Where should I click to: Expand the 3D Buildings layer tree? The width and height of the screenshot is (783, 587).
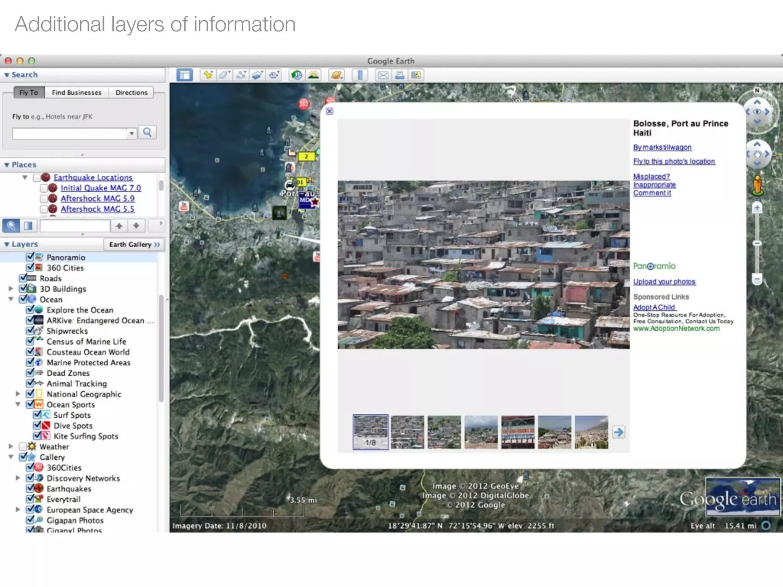click(x=11, y=289)
